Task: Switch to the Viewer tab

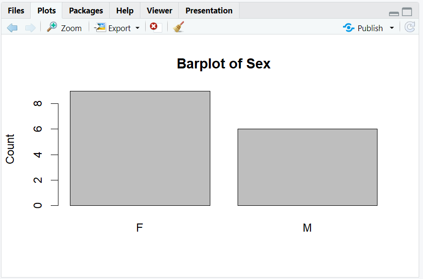Action: [159, 10]
